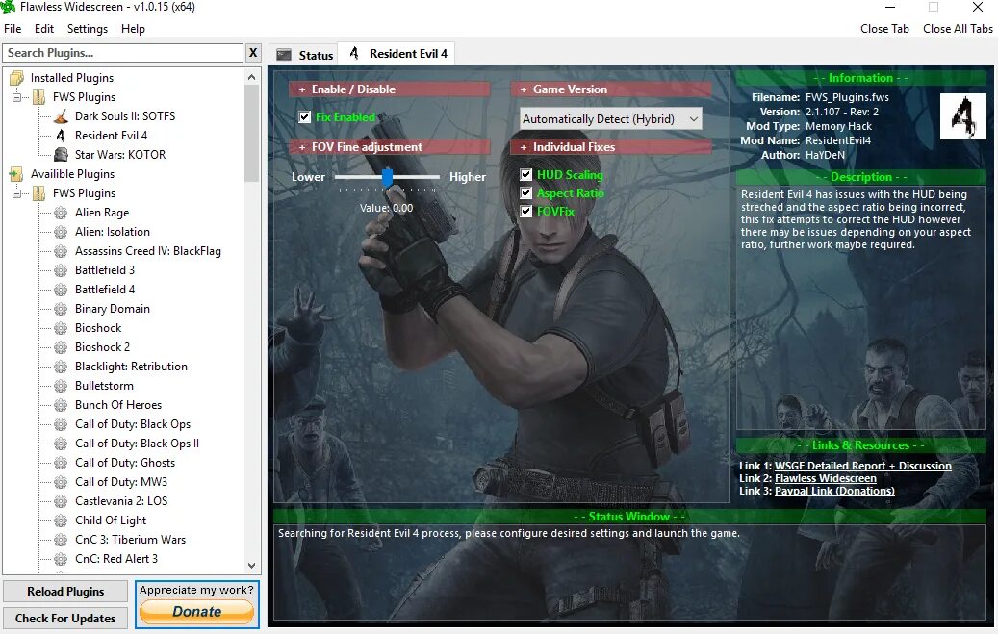Click the gear icon beside Call of Duty: Ghosts

coord(61,463)
